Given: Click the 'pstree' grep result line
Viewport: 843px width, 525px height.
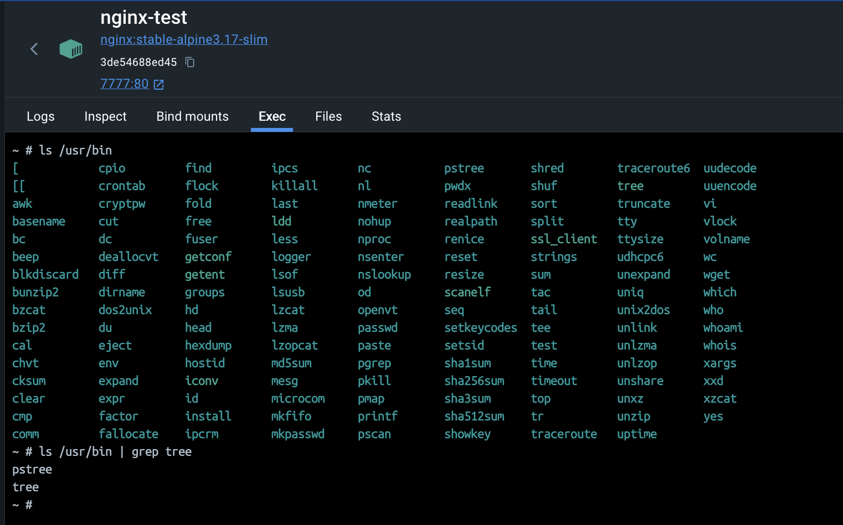Looking at the screenshot, I should (x=32, y=470).
